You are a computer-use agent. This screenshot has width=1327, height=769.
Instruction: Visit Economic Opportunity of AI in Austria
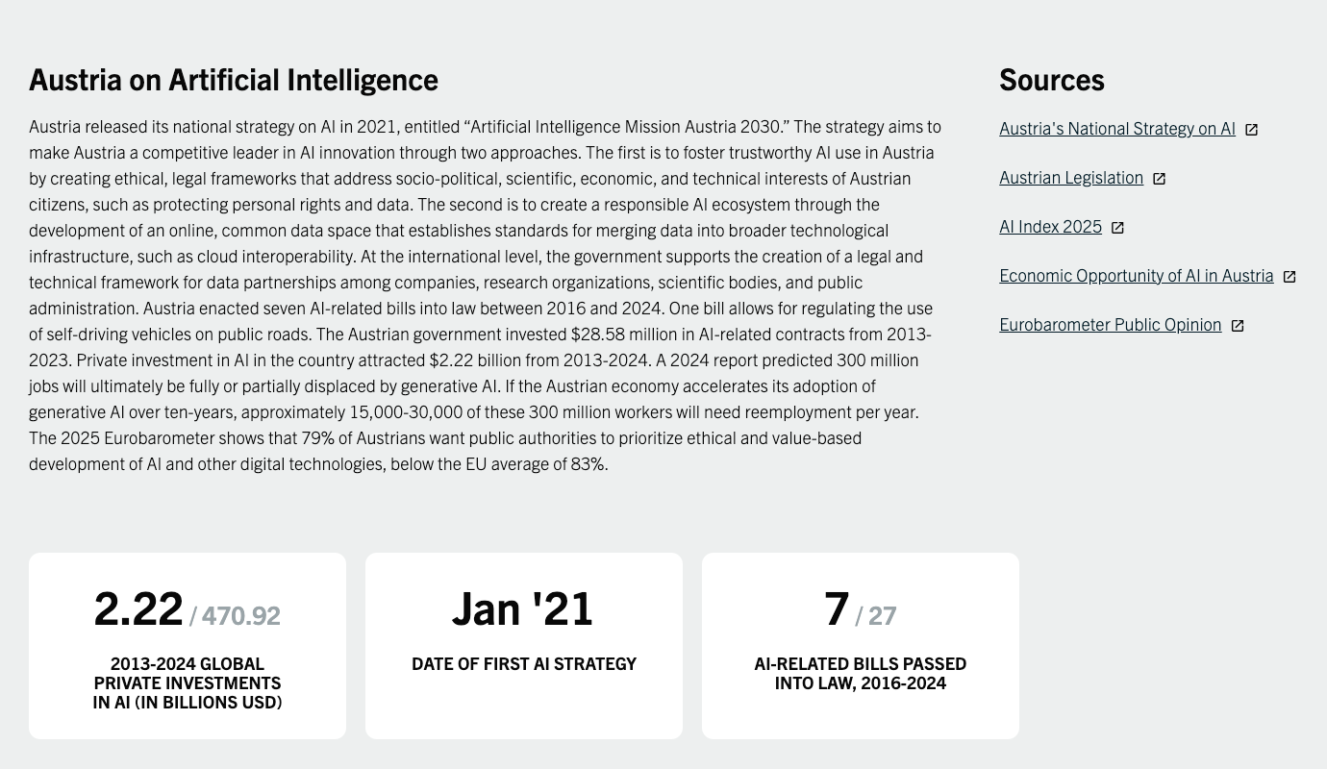[x=1136, y=275]
